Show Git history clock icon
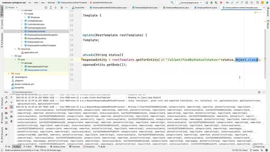 (x=246, y=3)
